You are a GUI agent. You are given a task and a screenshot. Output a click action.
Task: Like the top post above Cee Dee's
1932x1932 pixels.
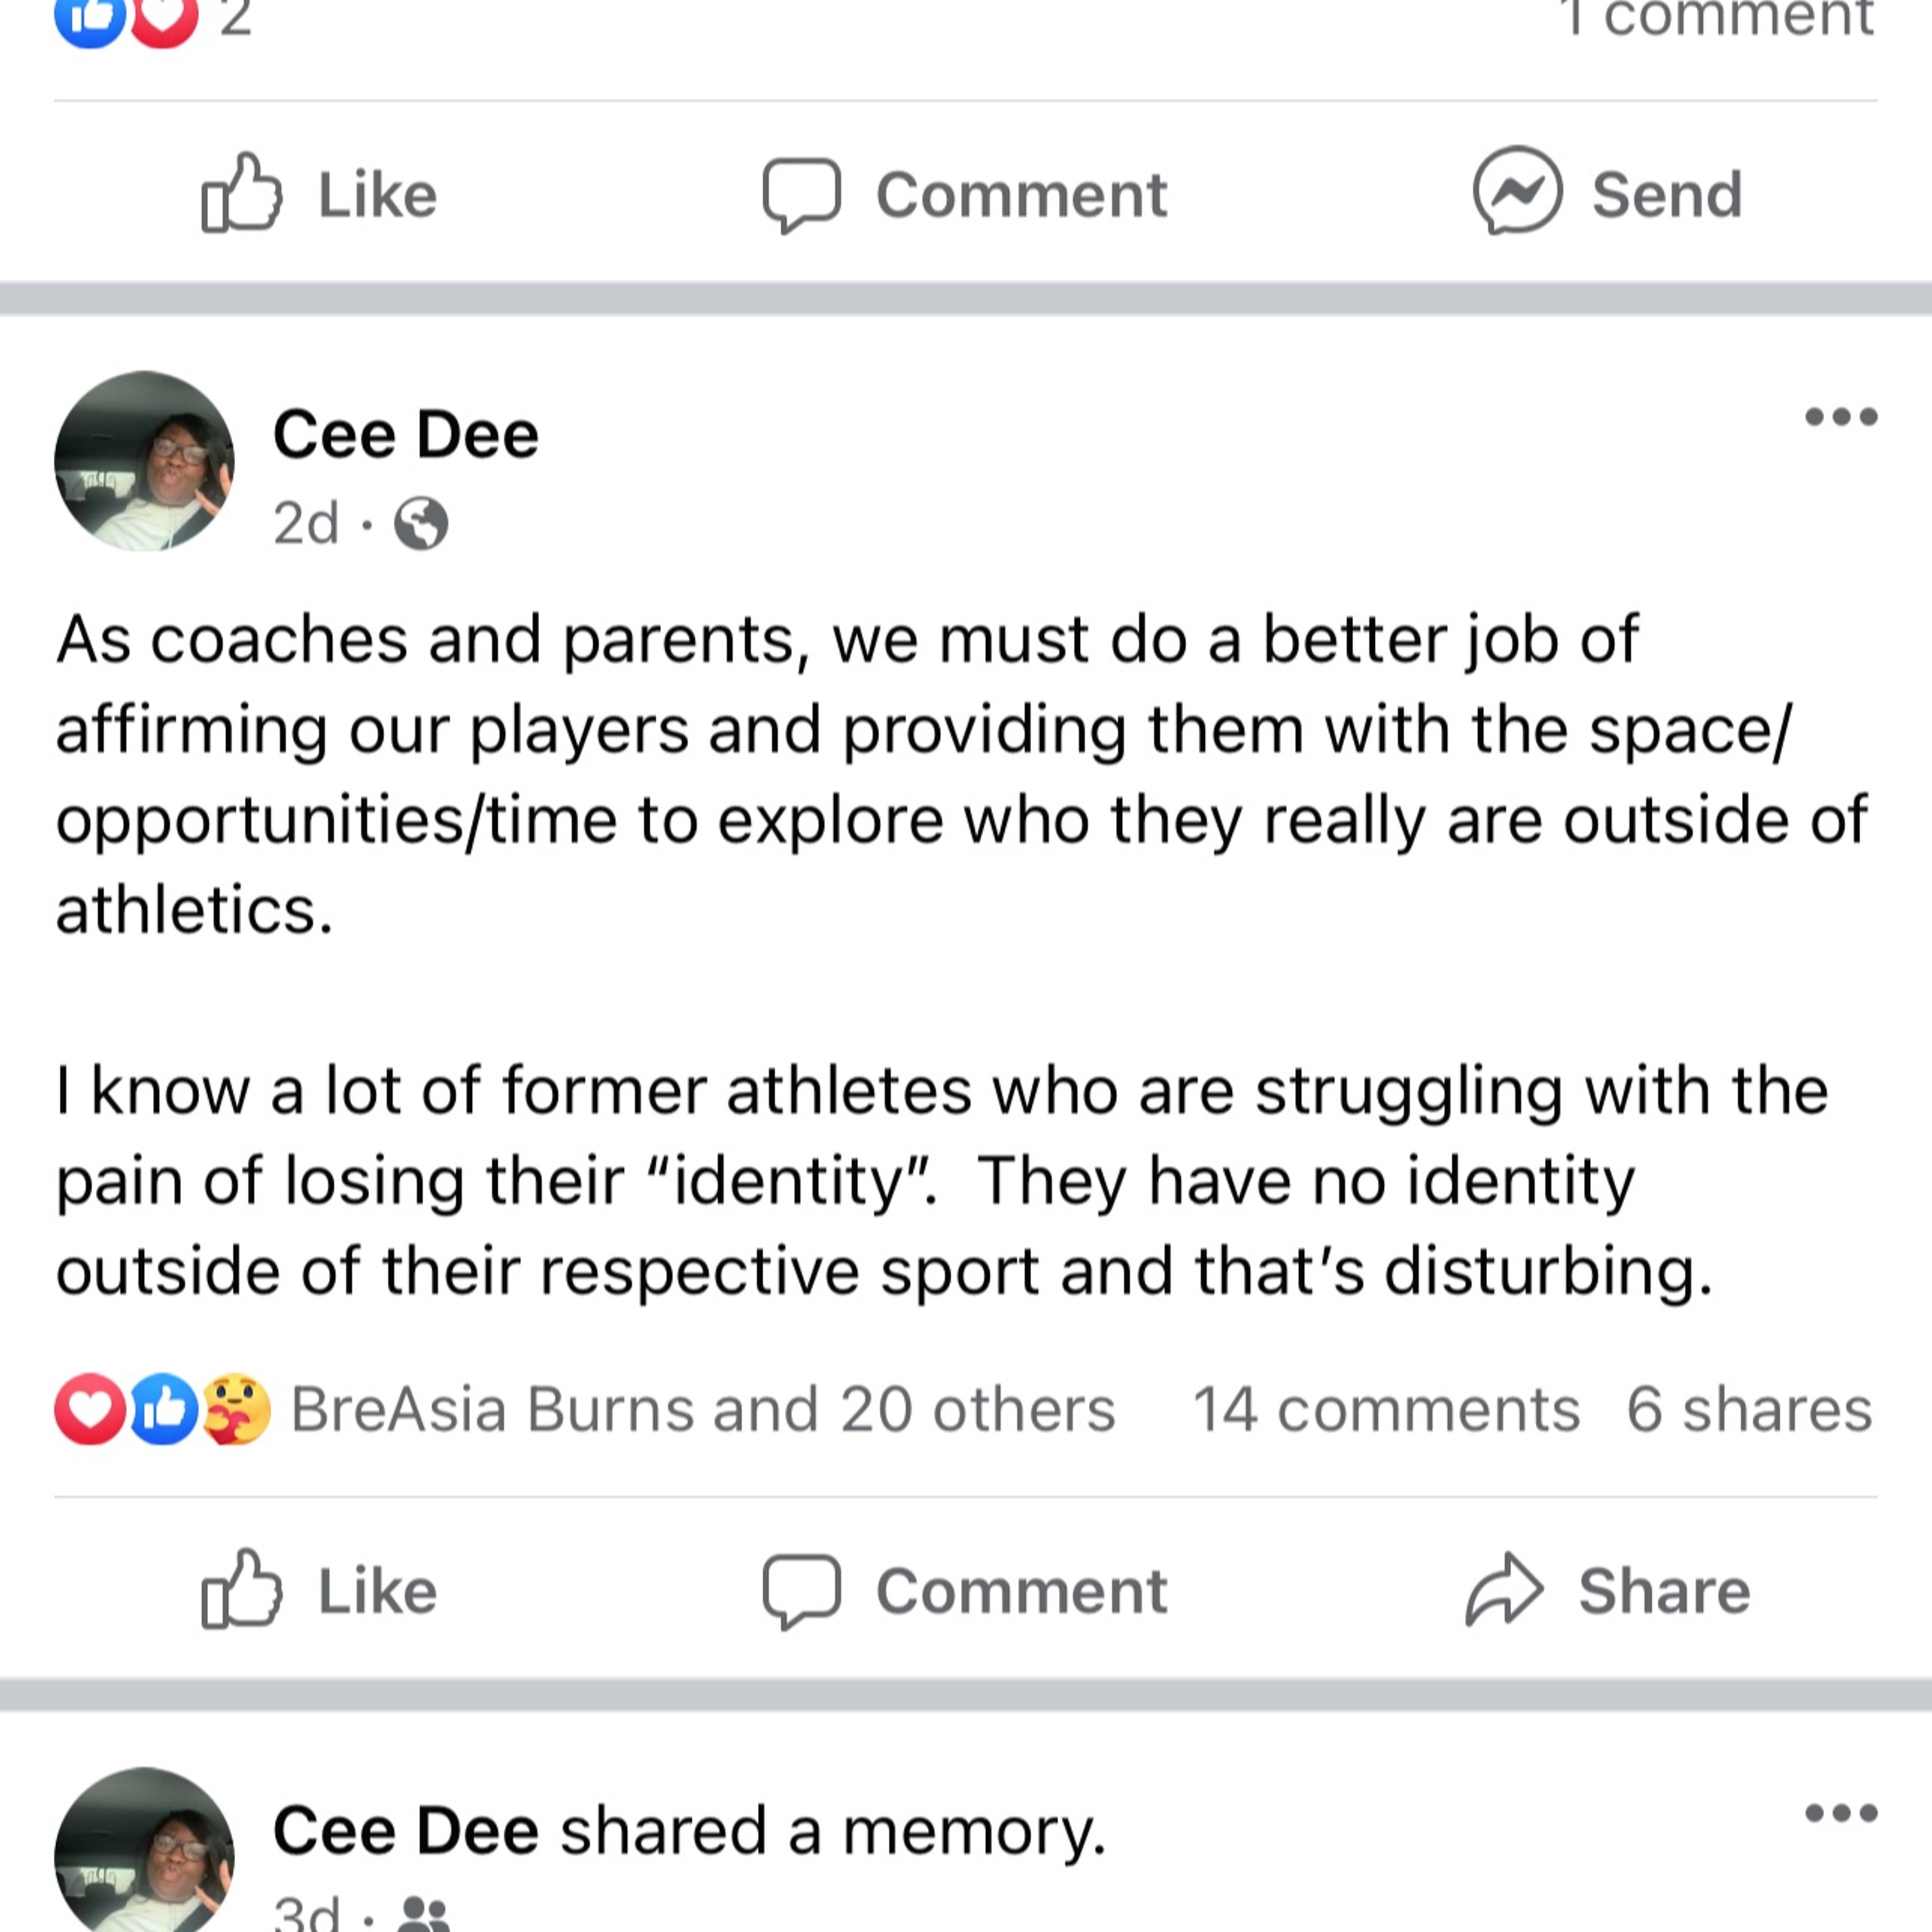point(320,193)
